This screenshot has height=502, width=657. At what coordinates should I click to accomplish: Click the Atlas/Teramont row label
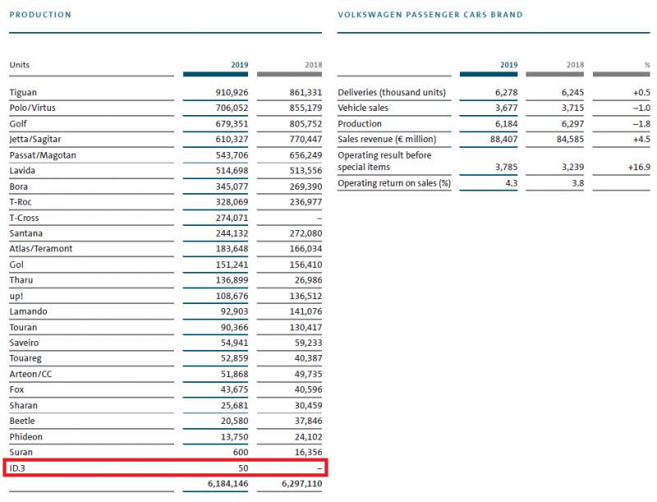(40, 249)
